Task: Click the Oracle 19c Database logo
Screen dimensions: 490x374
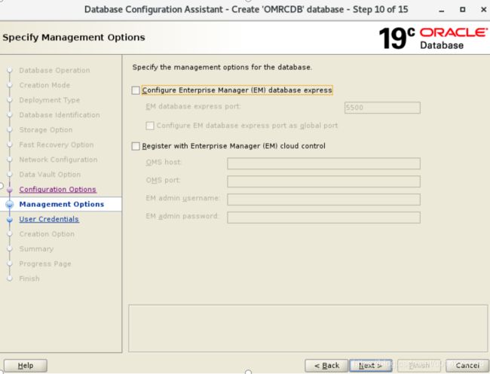Action: coord(433,38)
